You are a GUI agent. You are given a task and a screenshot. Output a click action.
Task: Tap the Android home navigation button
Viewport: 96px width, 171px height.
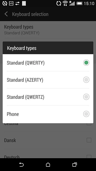[x=48, y=165]
